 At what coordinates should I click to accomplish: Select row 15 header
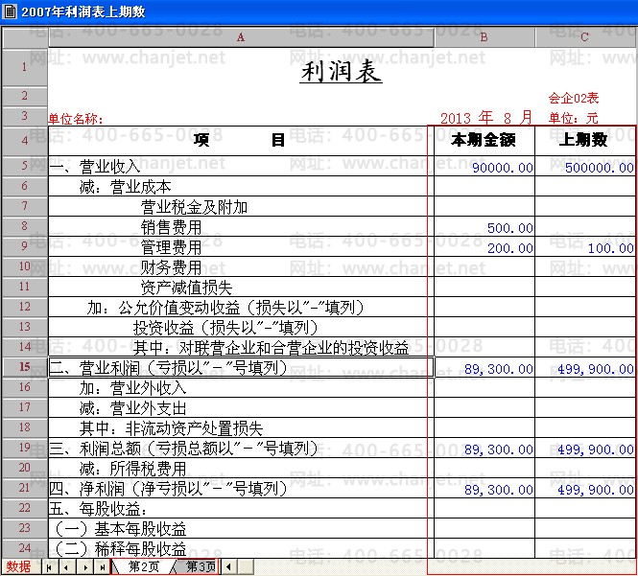(24, 367)
